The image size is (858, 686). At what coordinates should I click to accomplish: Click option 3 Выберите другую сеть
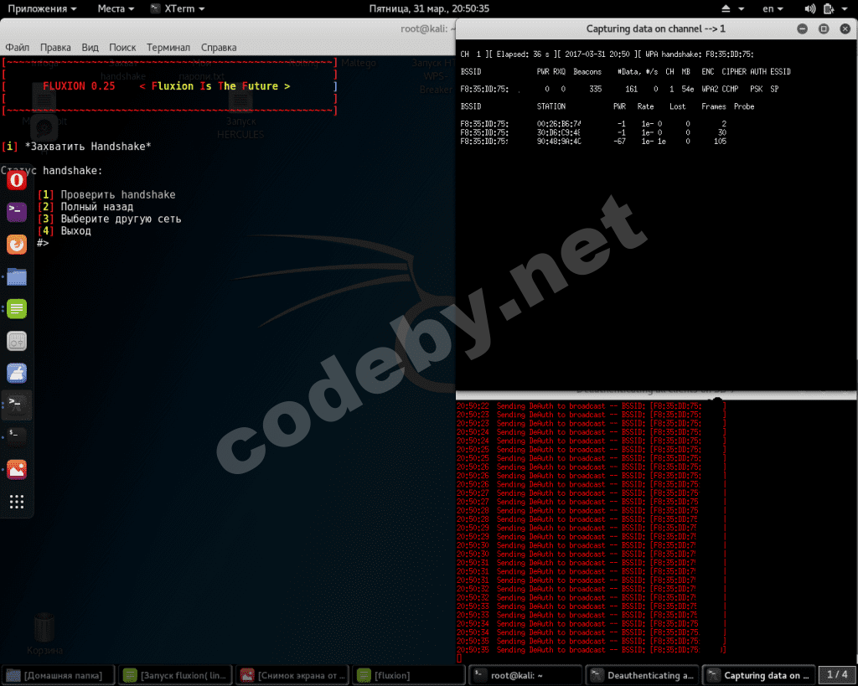(x=110, y=219)
